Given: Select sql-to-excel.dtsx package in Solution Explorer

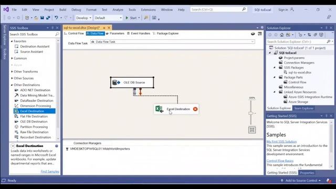Looking at the screenshot, I should [x=300, y=72].
